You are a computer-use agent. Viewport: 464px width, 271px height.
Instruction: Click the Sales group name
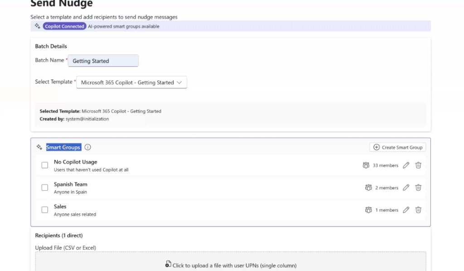click(x=60, y=207)
